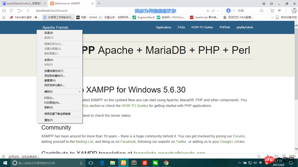Reload page using toolbar refresh icon
Image resolution: width=298 pixels, height=167 pixels.
[12, 11]
